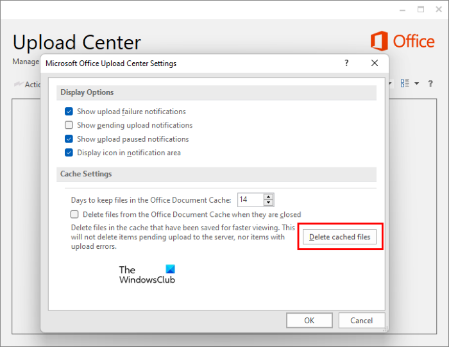Click the Cache Settings section header
The width and height of the screenshot is (449, 347).
point(216,174)
